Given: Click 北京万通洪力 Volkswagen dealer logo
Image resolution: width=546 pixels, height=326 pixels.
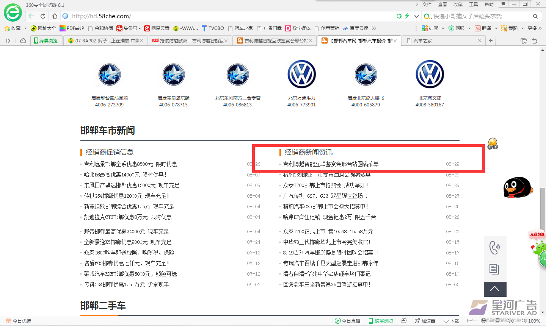Looking at the screenshot, I should pyautogui.click(x=301, y=74).
